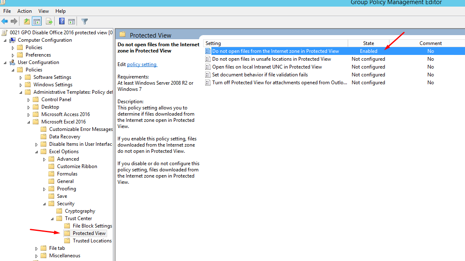This screenshot has height=261, width=465.
Task: Select the Customizable Error Messages item
Action: (x=81, y=129)
